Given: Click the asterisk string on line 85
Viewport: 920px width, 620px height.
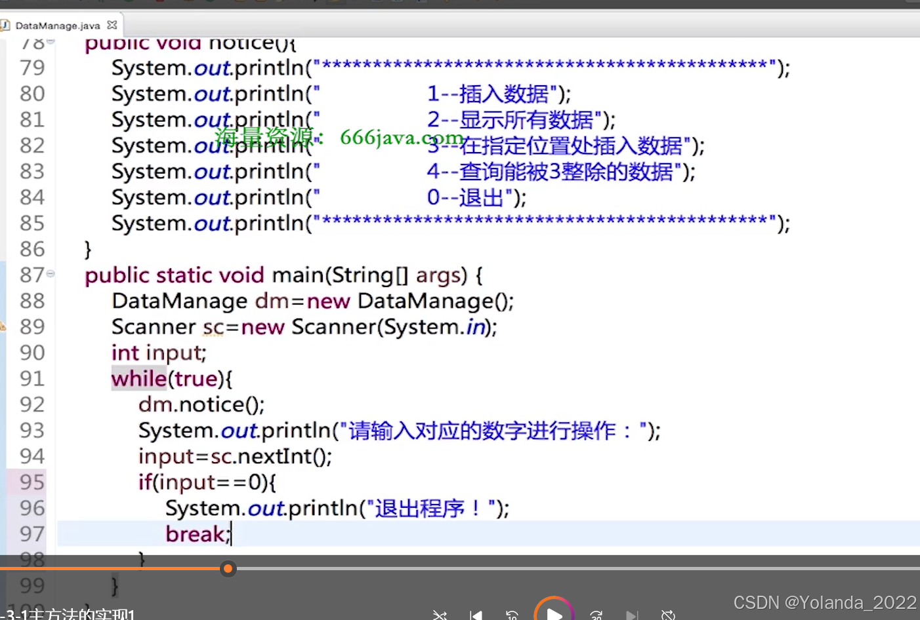Looking at the screenshot, I should pyautogui.click(x=545, y=222).
